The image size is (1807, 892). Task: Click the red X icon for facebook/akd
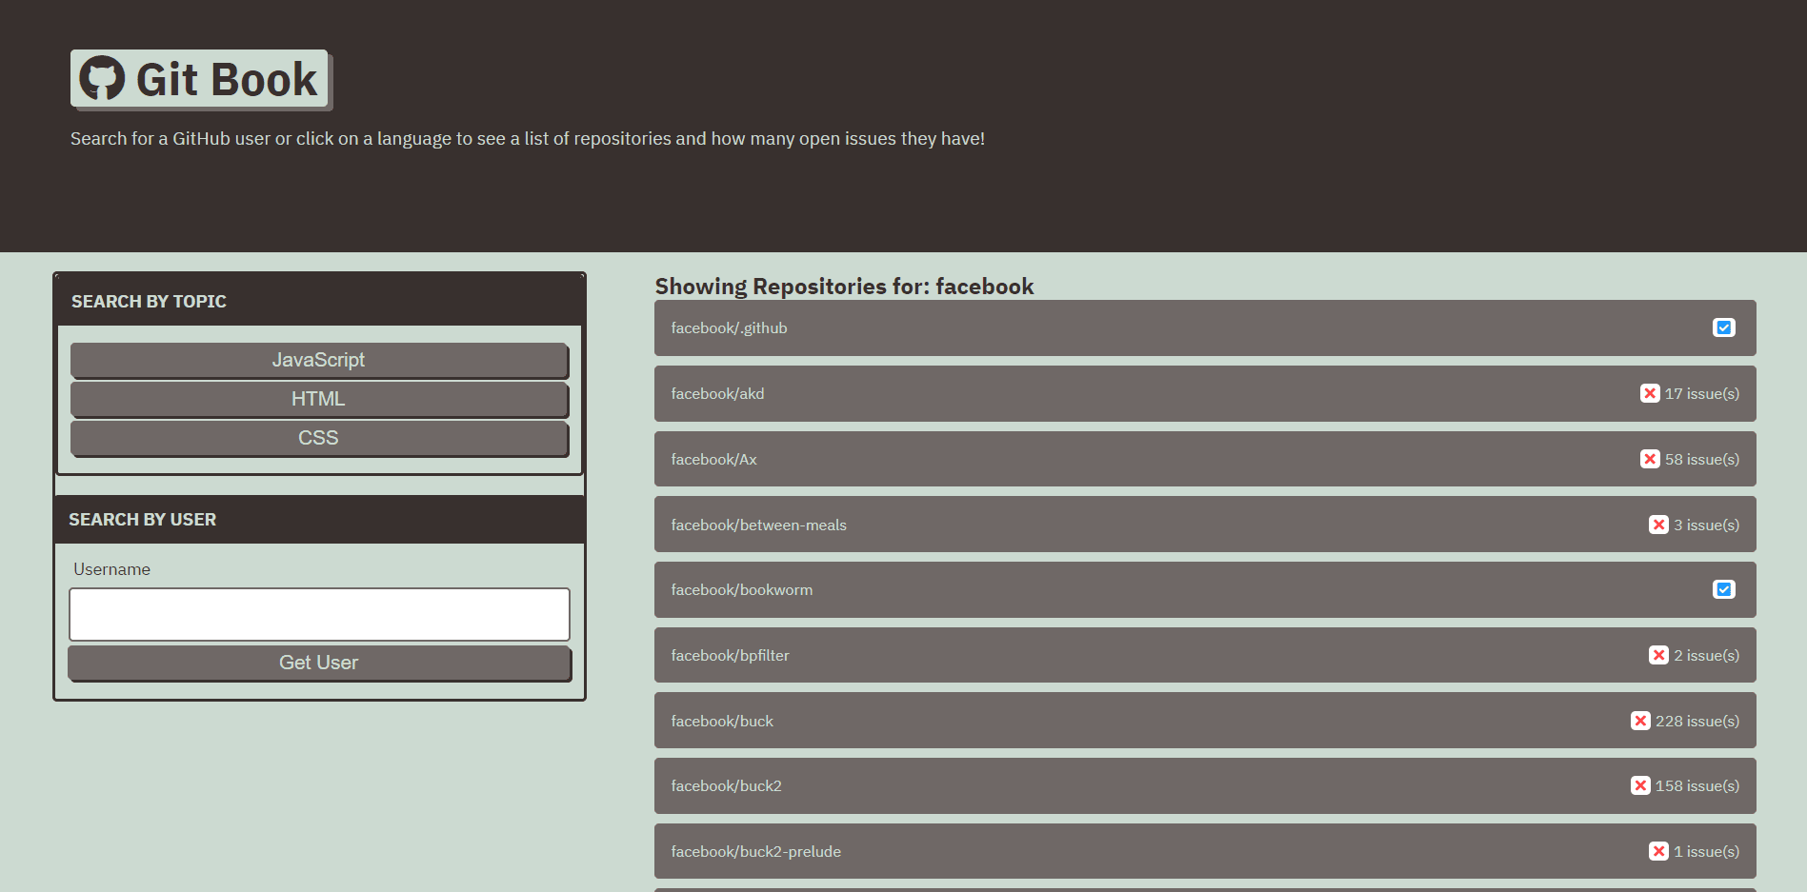coord(1650,393)
